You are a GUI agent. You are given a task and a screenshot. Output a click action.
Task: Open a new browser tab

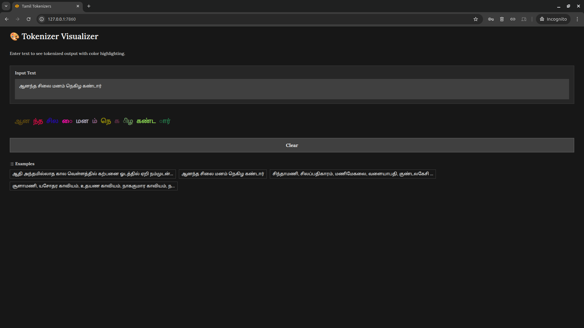(89, 6)
